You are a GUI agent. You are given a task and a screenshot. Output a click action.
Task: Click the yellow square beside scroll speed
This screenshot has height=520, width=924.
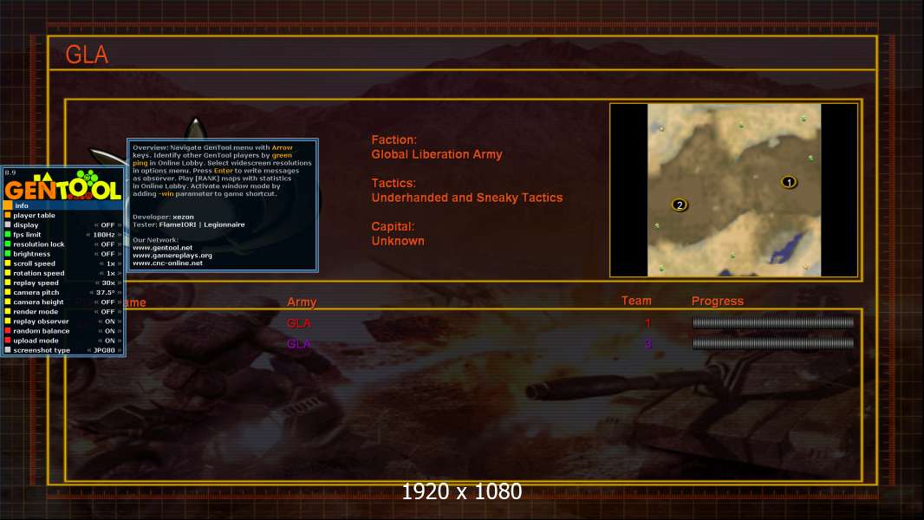coord(8,263)
